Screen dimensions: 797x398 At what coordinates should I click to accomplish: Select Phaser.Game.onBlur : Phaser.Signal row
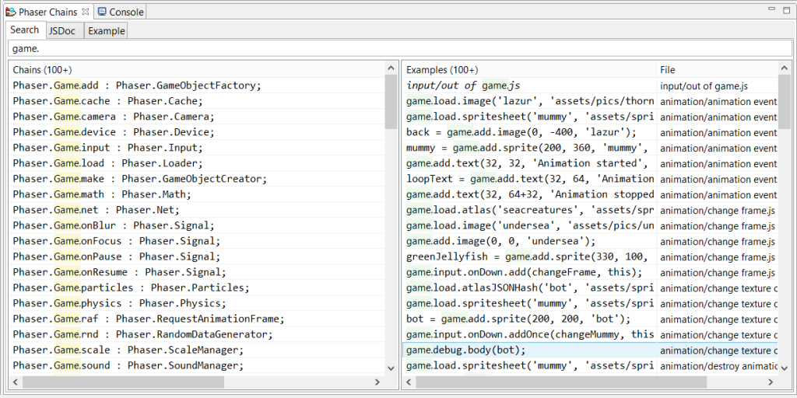(x=197, y=225)
